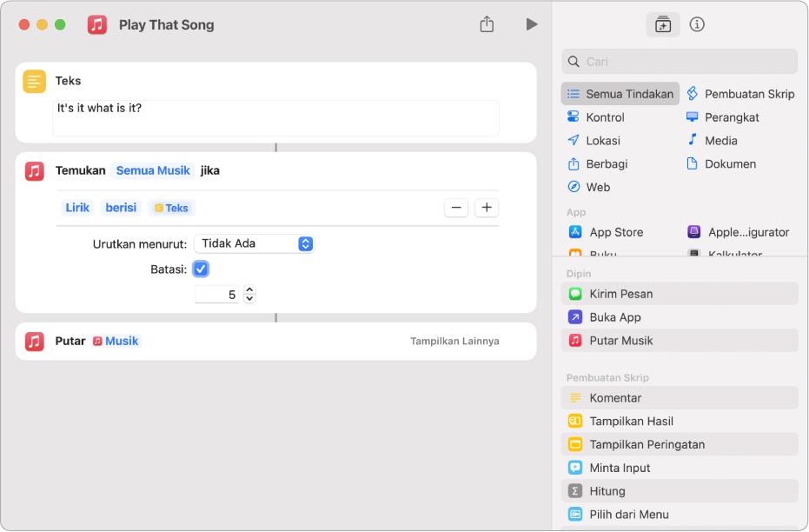Click the limit number field showing 5
Screen dimensions: 809x532
point(216,295)
